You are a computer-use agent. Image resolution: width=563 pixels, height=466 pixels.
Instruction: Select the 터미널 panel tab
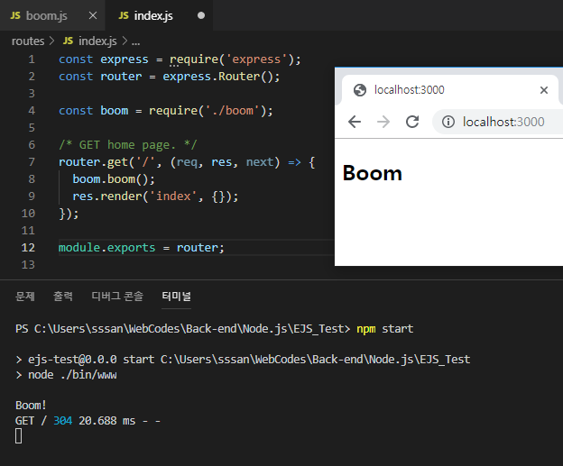tap(176, 297)
